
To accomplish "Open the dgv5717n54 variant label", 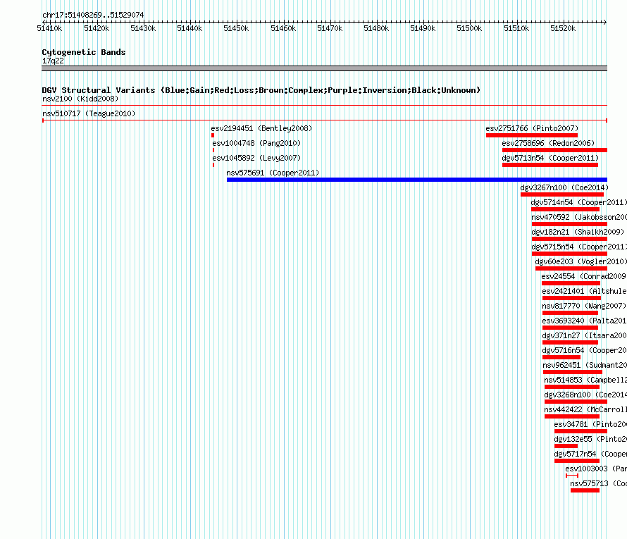I will pos(590,454).
